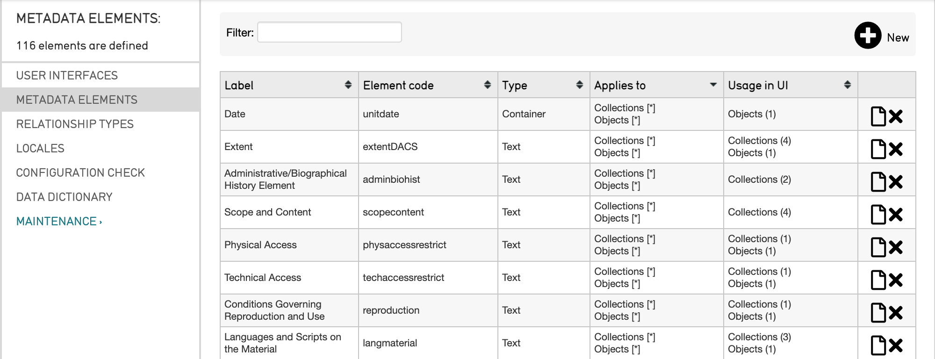Open the Locales menu item
935x359 pixels.
coord(40,148)
